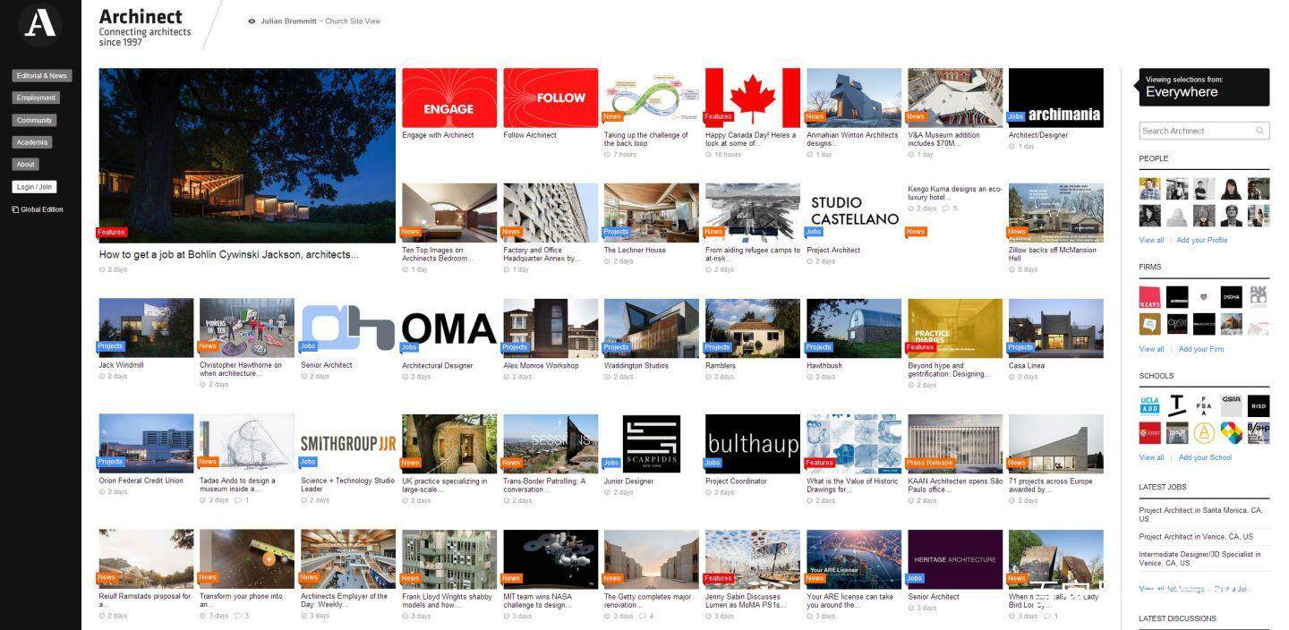Click the Global Edition copy icon
This screenshot has width=1289, height=630.
pos(15,209)
